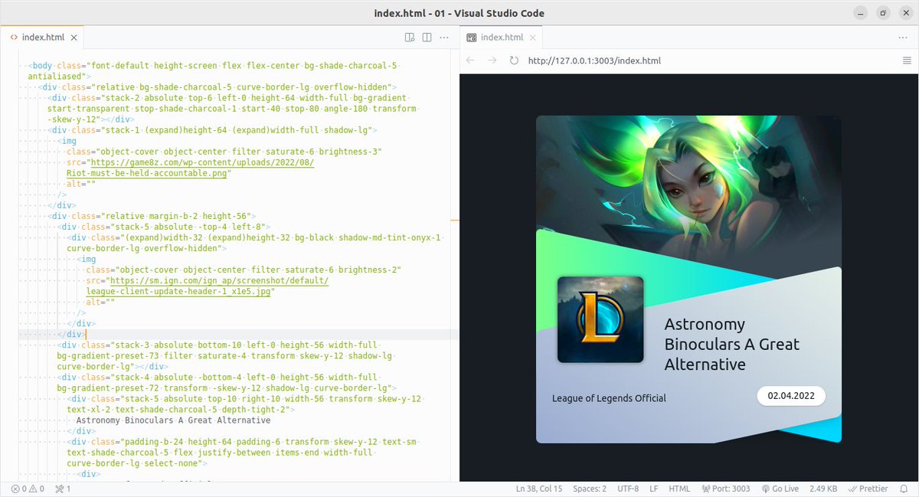Click the sm.ign.com image URL in code
This screenshot has height=497, width=919.
click(208, 286)
